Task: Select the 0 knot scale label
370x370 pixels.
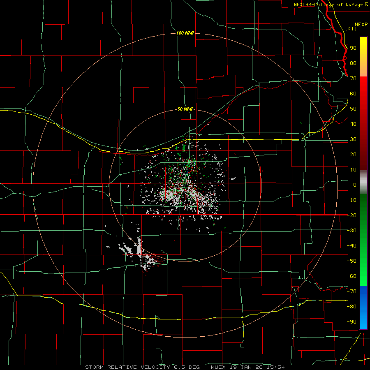Action: pyautogui.click(x=355, y=185)
